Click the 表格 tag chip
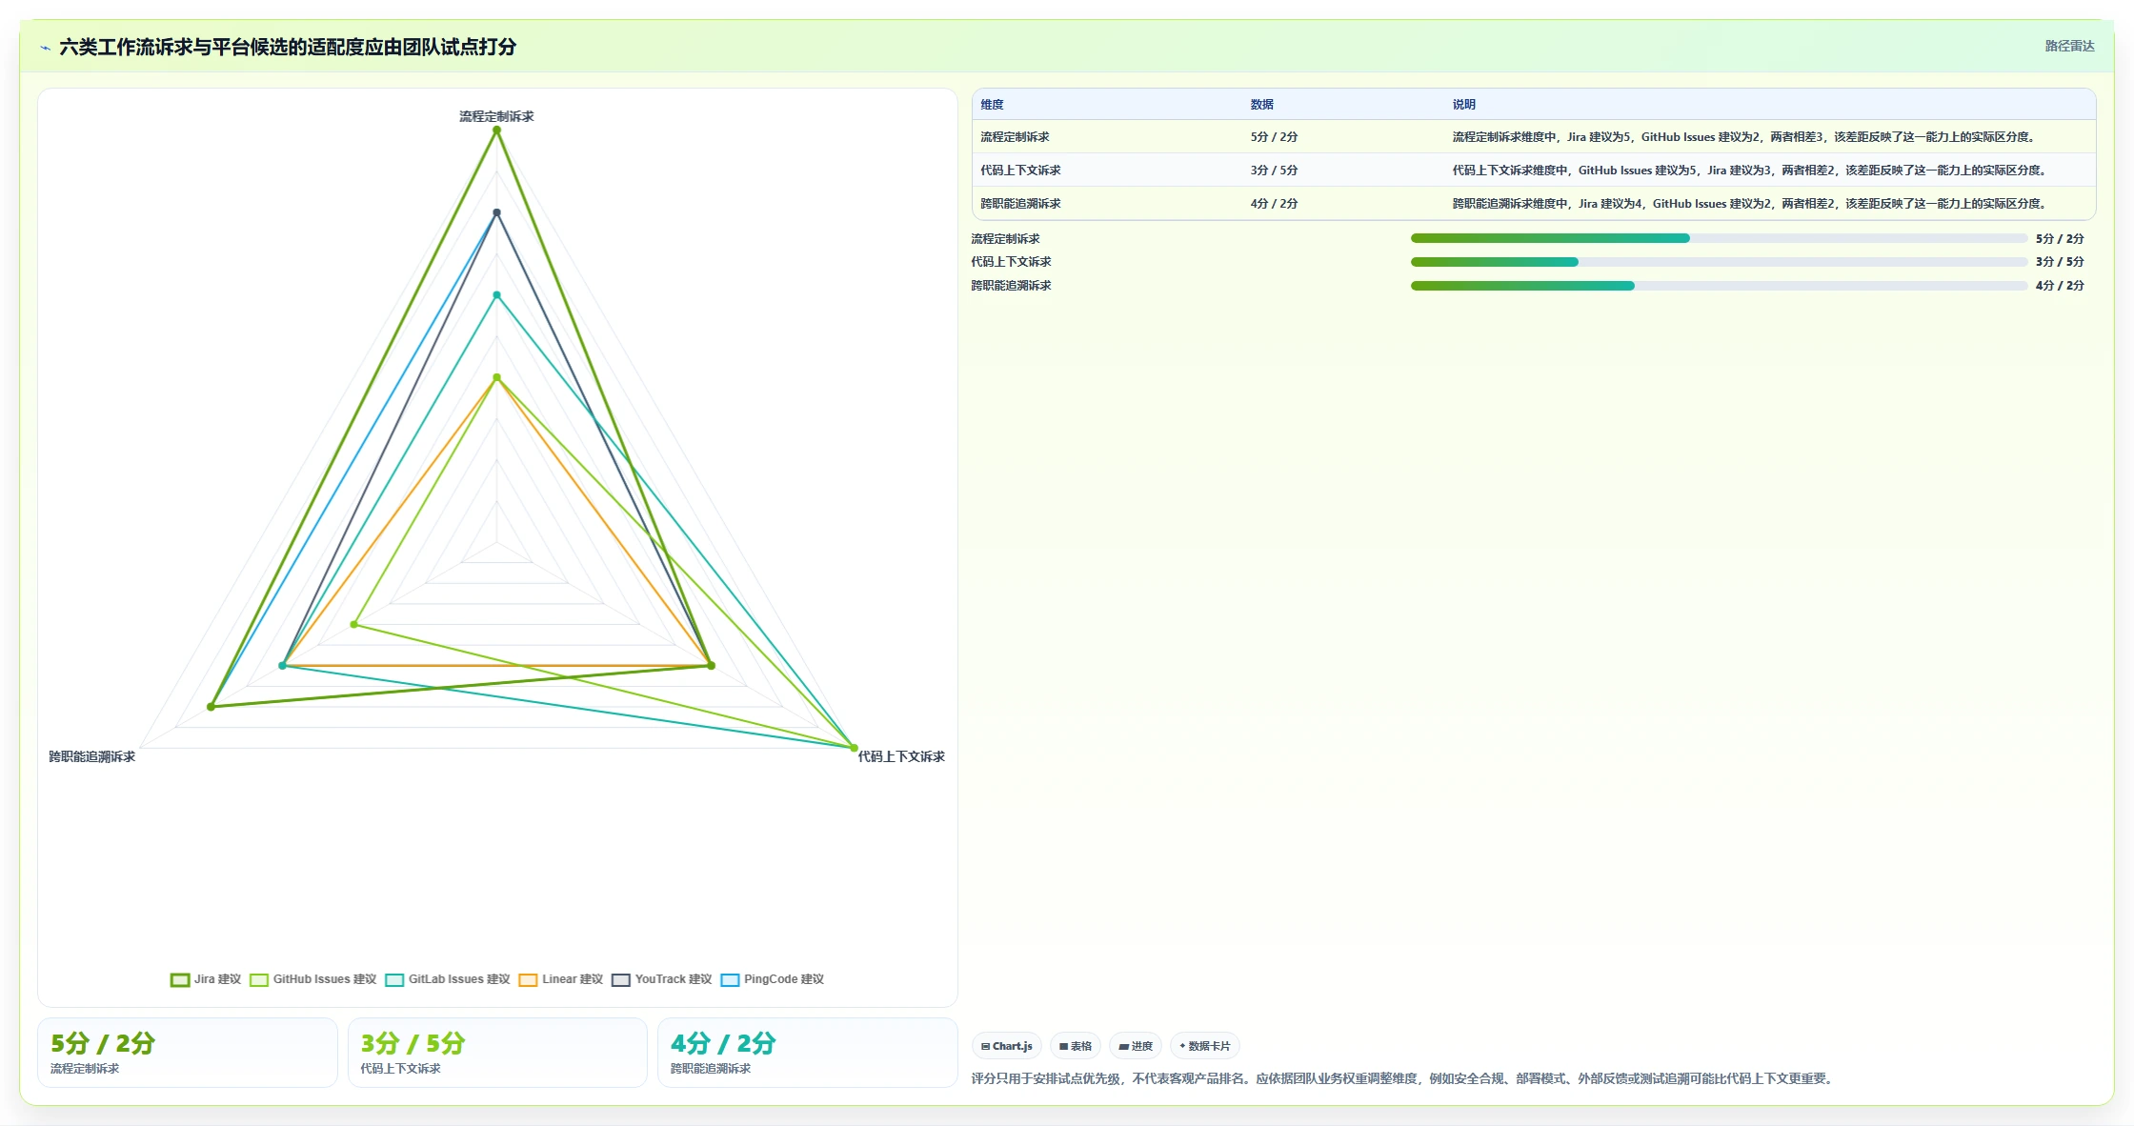Image resolution: width=2134 pixels, height=1126 pixels. pos(1076,1046)
